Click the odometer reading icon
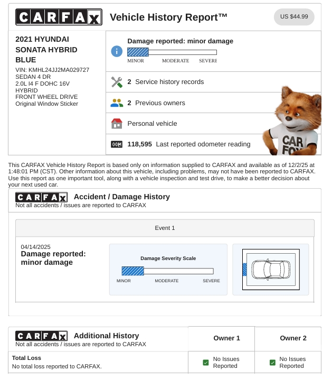 pos(117,144)
